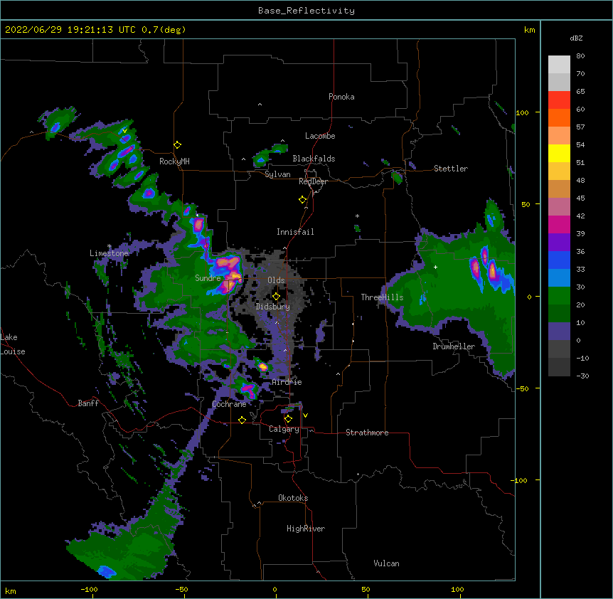Select the Drumheller label
The width and height of the screenshot is (613, 599).
click(x=454, y=346)
